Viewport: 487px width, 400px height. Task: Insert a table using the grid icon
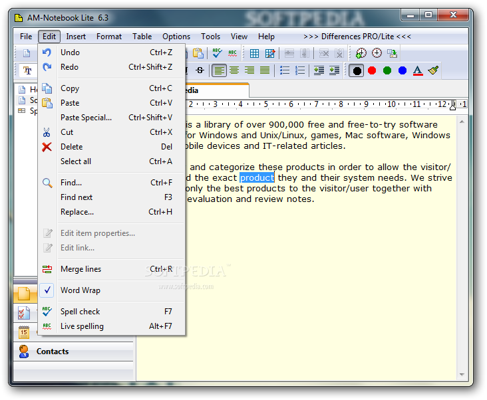pos(254,53)
